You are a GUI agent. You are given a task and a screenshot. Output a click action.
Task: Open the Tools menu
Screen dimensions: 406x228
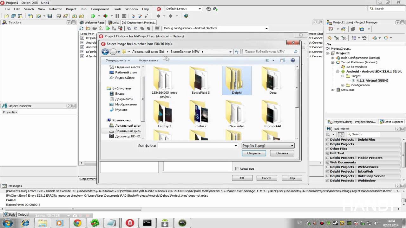tap(117, 9)
